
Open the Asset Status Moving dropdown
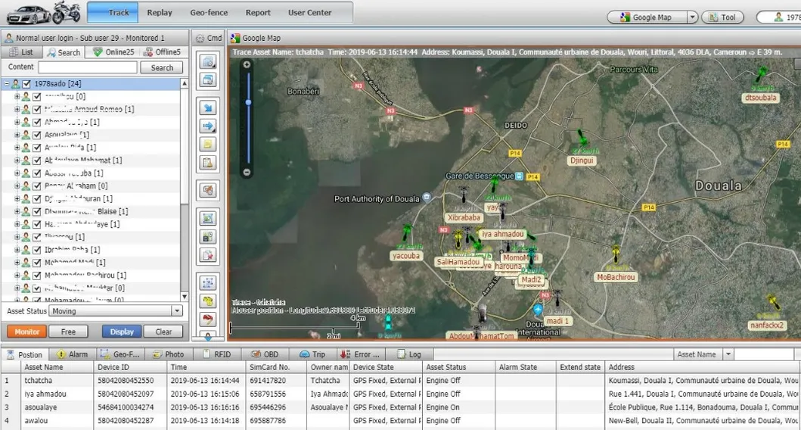pyautogui.click(x=177, y=311)
